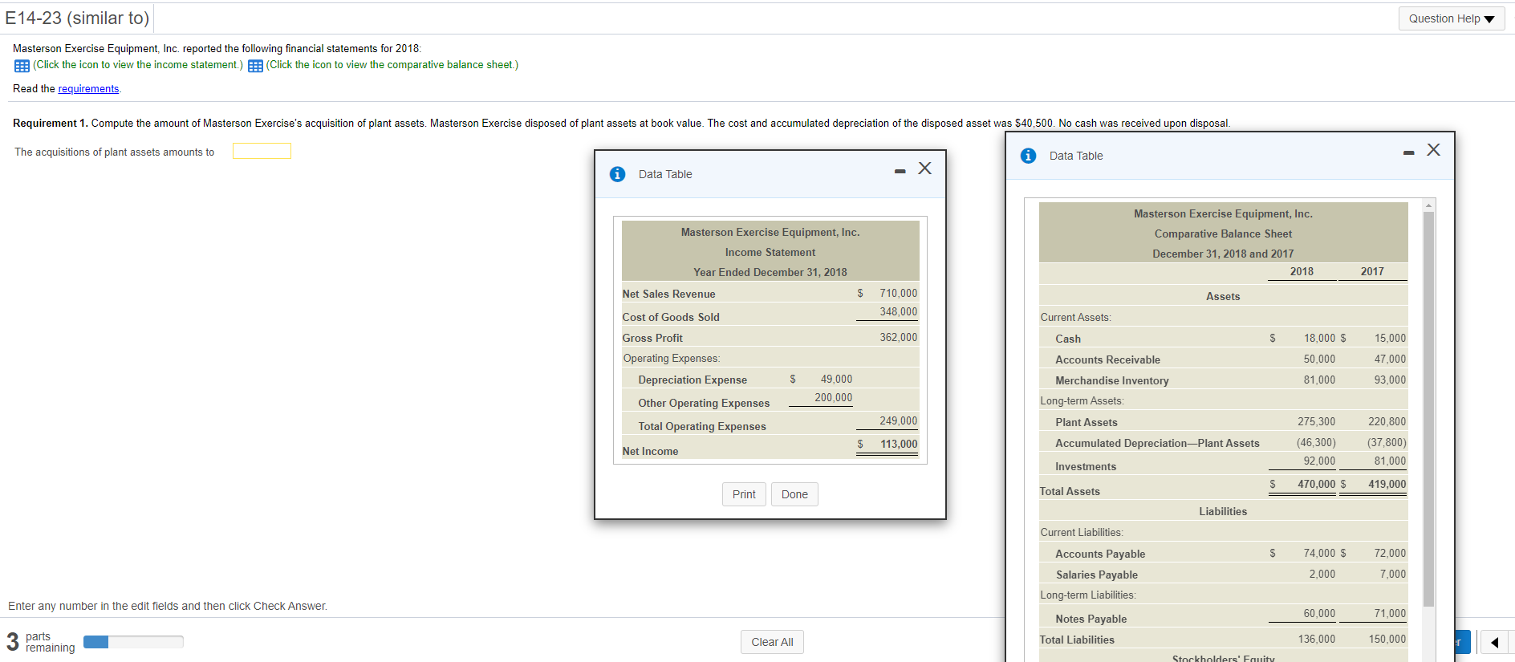The image size is (1515, 662).
Task: Select the 136,000 total liabilities value
Action: [1317, 640]
